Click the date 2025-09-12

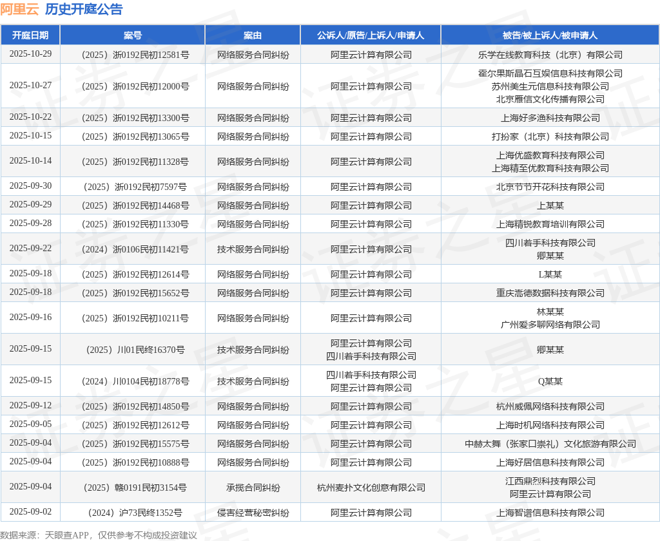(30, 406)
